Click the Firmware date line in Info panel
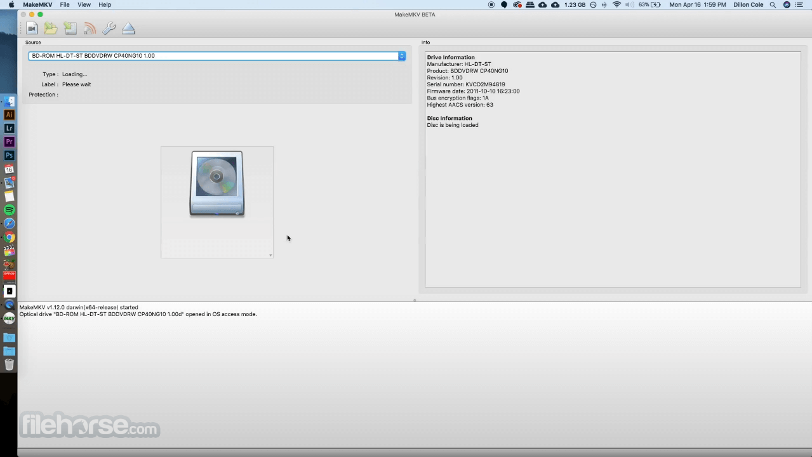 click(x=473, y=91)
